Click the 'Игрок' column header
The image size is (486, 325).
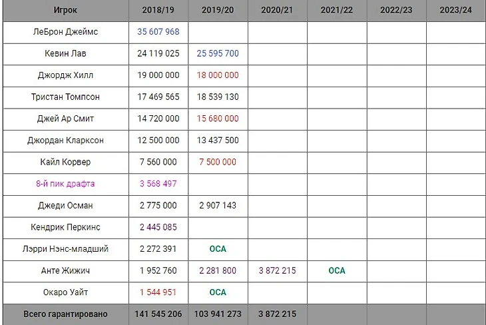click(x=65, y=10)
